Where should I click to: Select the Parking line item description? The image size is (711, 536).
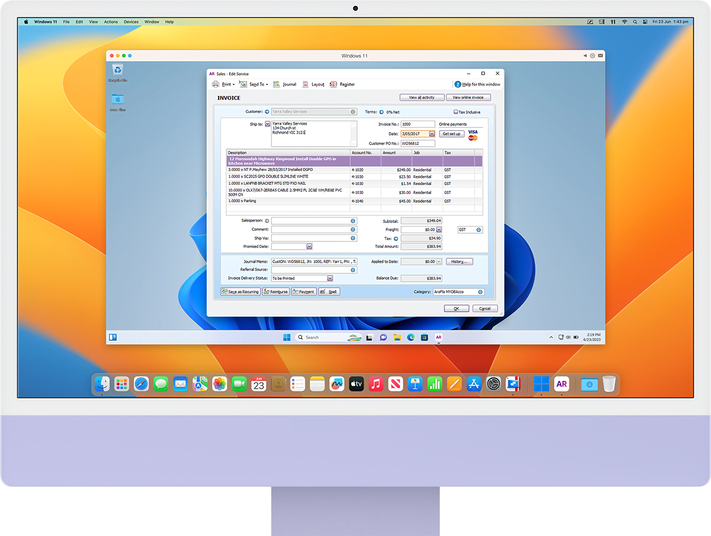pyautogui.click(x=289, y=201)
